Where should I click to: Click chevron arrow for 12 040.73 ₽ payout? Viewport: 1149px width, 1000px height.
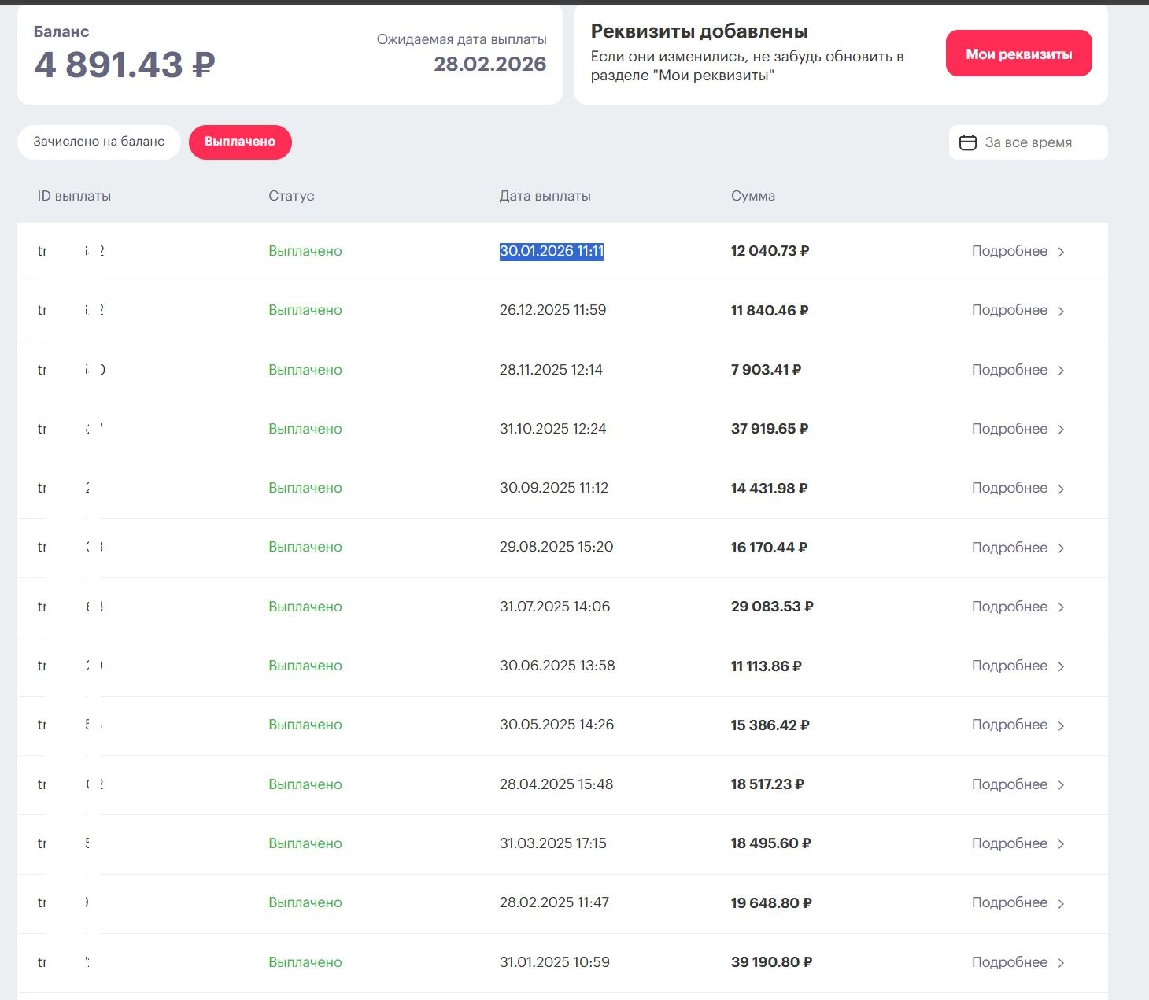point(1061,252)
